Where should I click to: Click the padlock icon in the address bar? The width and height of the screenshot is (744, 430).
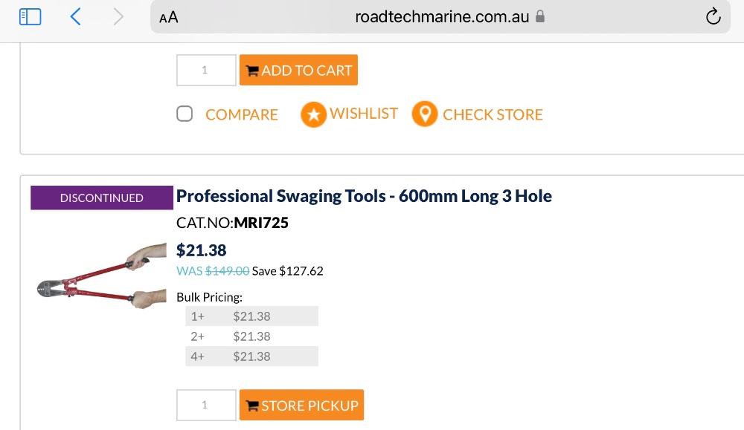click(541, 16)
